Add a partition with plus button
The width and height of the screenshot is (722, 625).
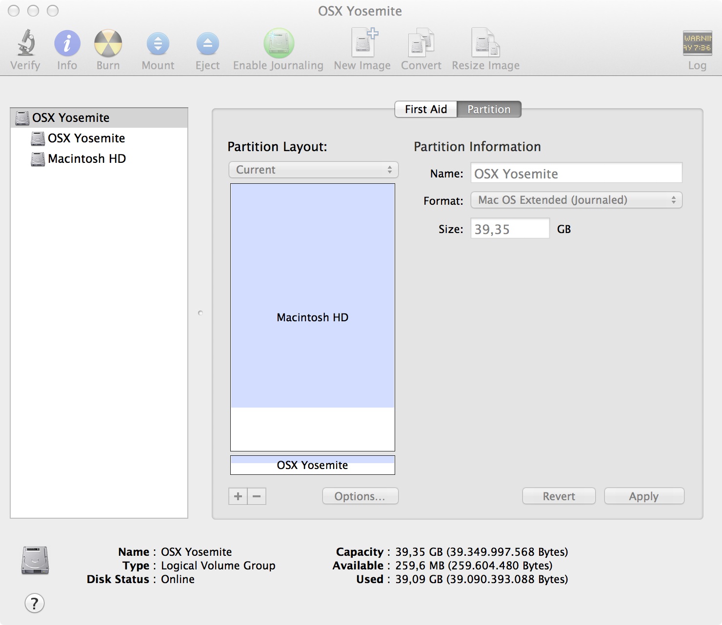coord(238,496)
